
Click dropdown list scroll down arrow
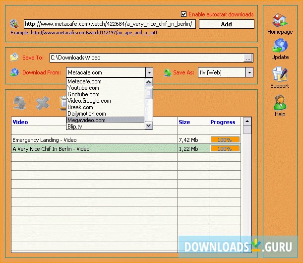149,126
